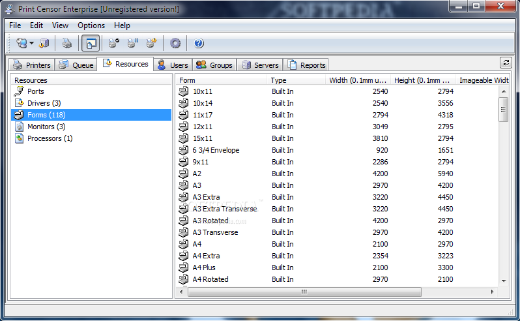Click the vertical scrollbar thumb in forms list
The width and height of the screenshot is (520, 321).
[x=504, y=110]
